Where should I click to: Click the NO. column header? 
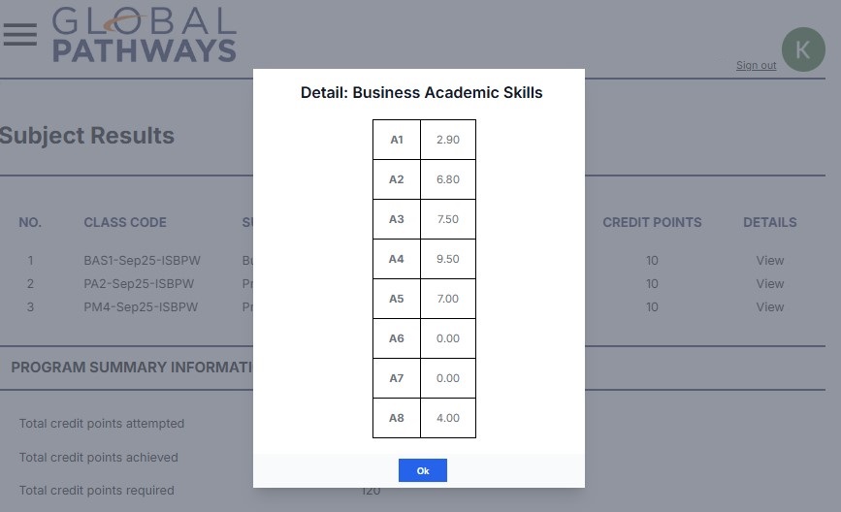[x=30, y=222]
